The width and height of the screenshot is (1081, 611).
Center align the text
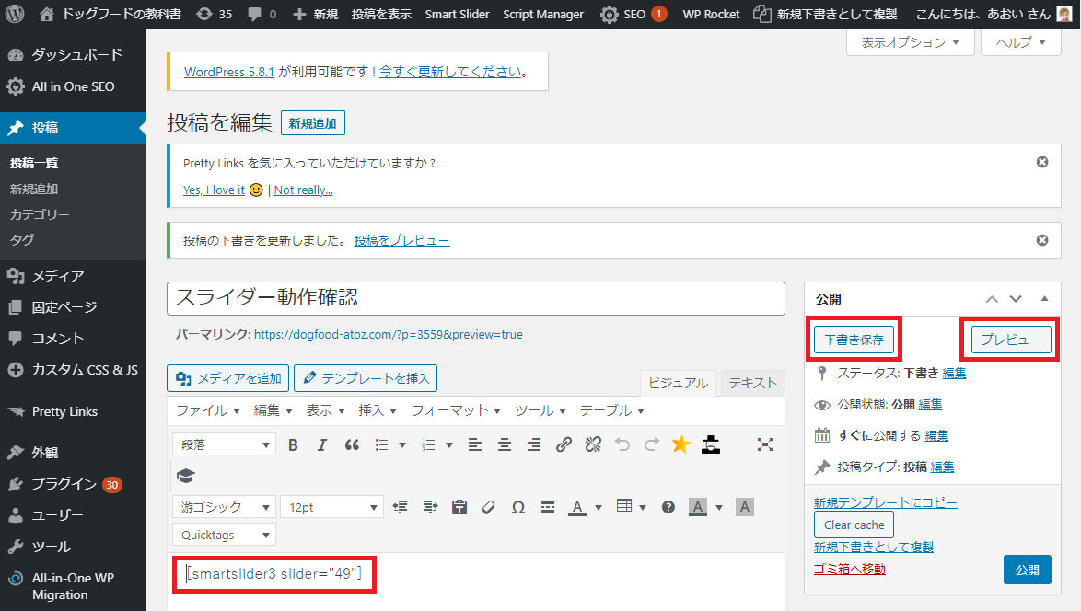click(x=505, y=444)
